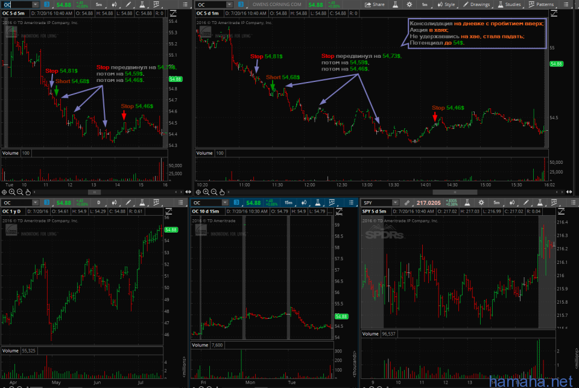Image resolution: width=579 pixels, height=388 pixels.
Task: Click the Volume label in the top-right chart
Action: tap(204, 153)
